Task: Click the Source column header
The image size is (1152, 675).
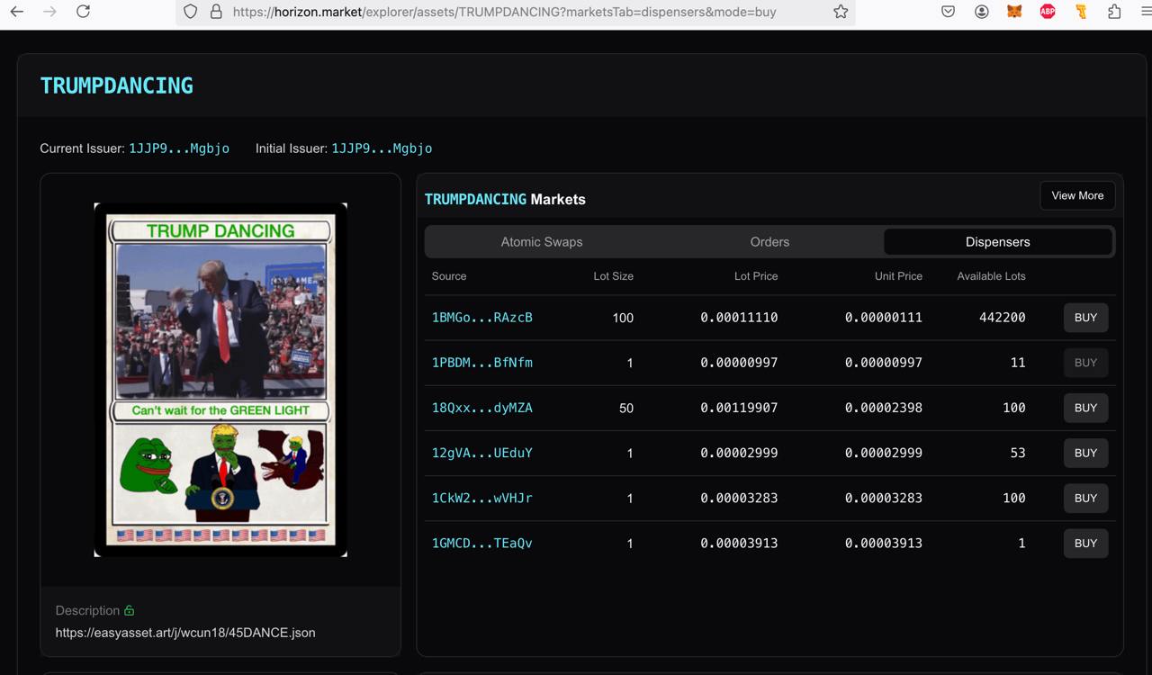Action: 449,276
